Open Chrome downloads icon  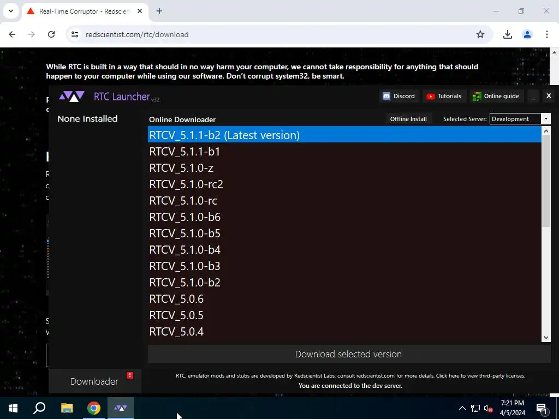[x=507, y=34]
